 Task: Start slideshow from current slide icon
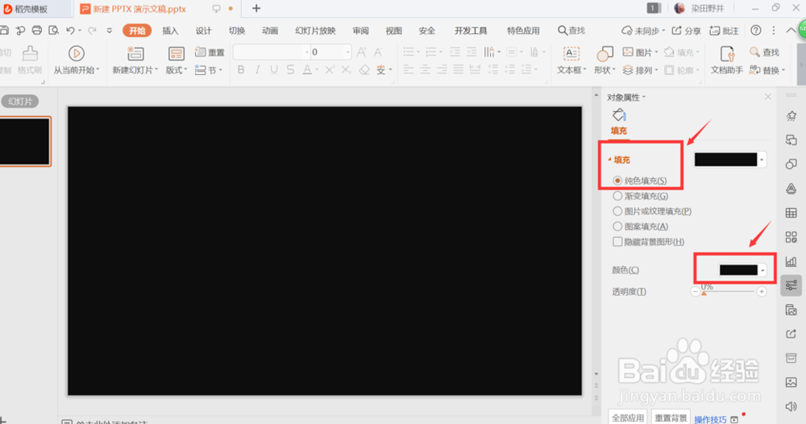(x=76, y=53)
